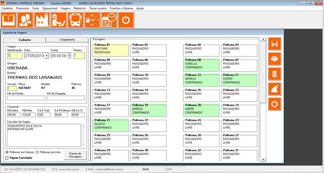The image size is (324, 173).
Task: Decrease the Saída time with the down arrow
Action: pos(70,57)
